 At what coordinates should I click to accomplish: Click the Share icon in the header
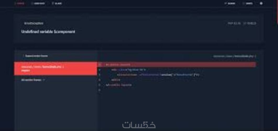tap(226, 4)
